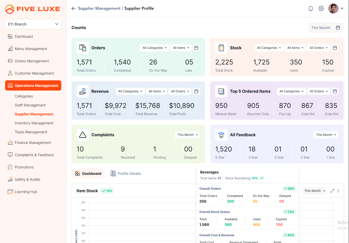Viewport: 349px width, 243px height.
Task: Expand All Categories dropdown in Orders card
Action: click(154, 48)
